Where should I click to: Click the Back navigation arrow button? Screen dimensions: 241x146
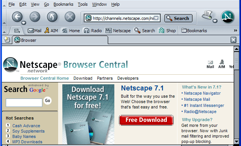pos(17,16)
